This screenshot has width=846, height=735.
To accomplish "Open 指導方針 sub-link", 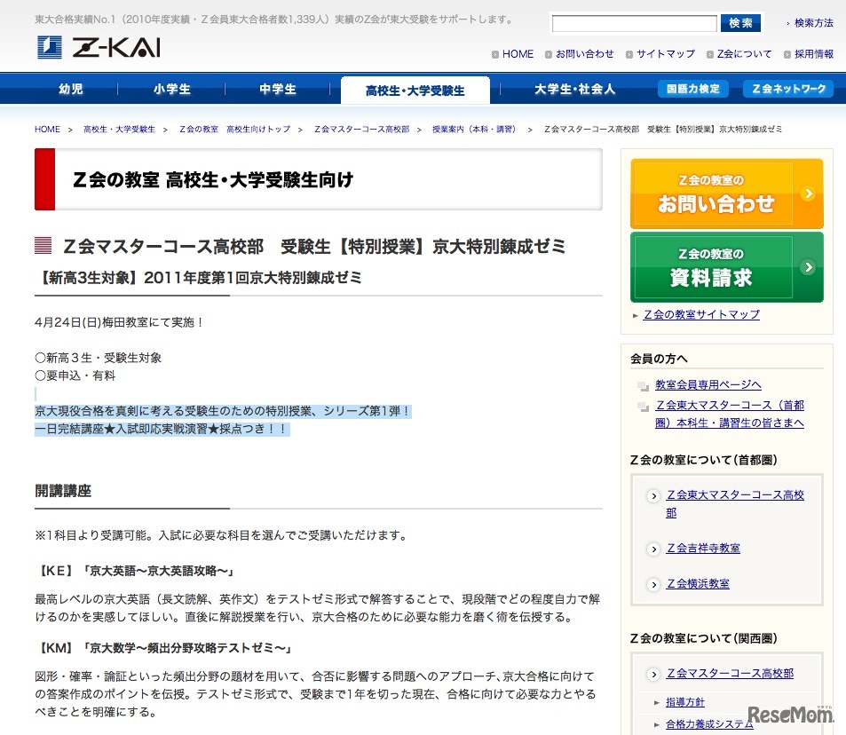I will point(684,702).
